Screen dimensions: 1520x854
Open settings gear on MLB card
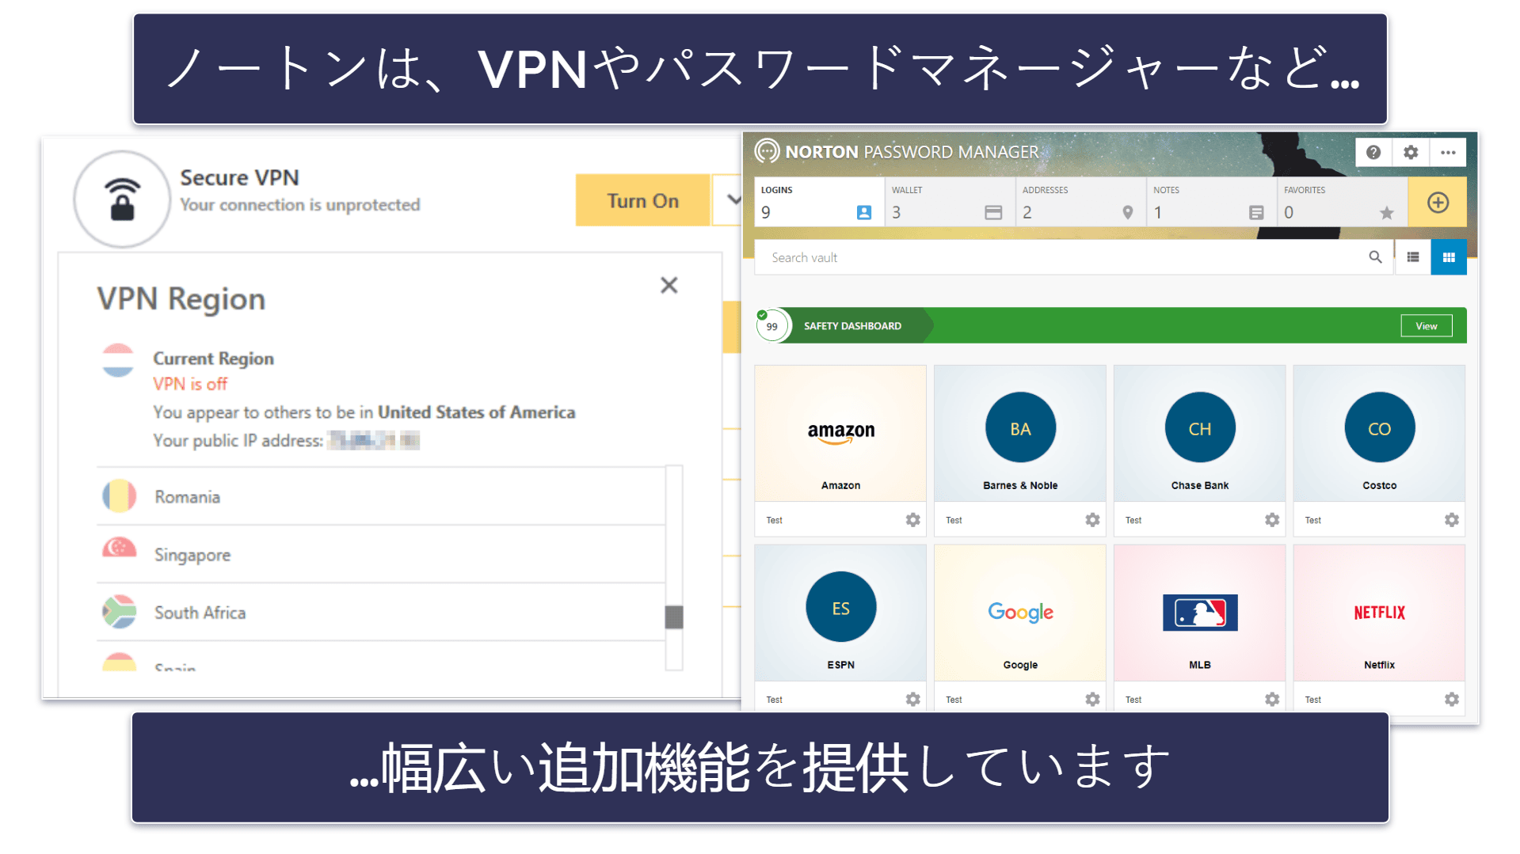click(1272, 700)
